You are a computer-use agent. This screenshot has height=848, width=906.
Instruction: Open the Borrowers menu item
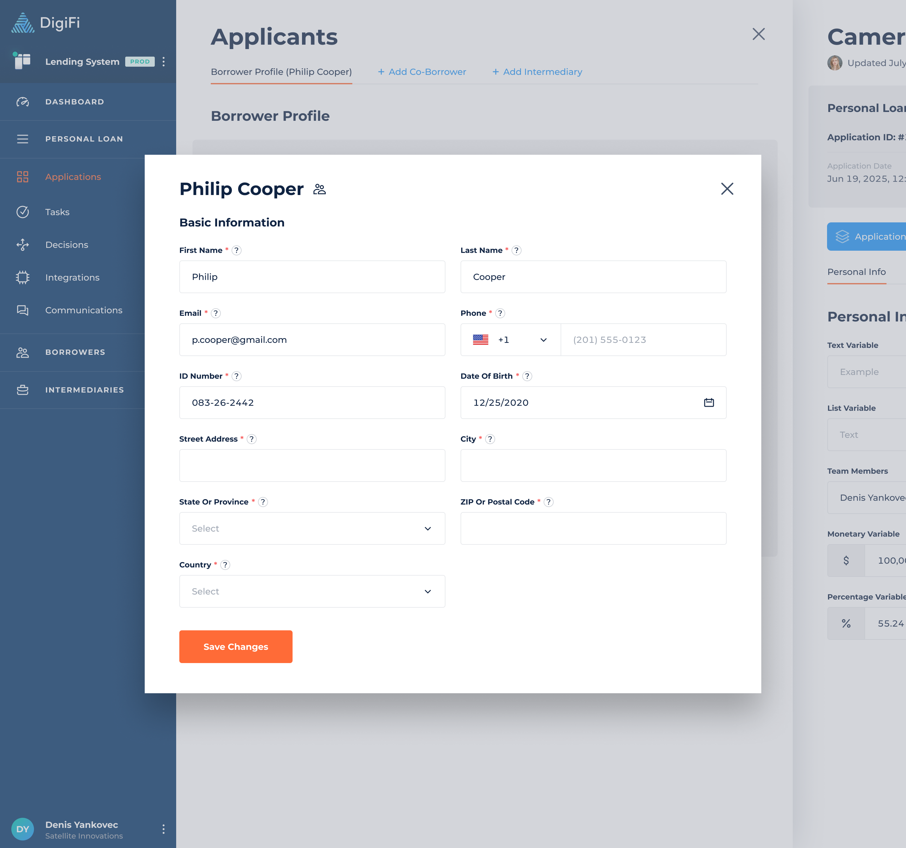pos(75,352)
